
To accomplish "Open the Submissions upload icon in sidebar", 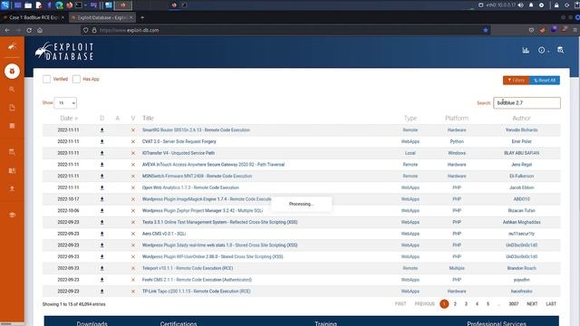I will coord(12,189).
